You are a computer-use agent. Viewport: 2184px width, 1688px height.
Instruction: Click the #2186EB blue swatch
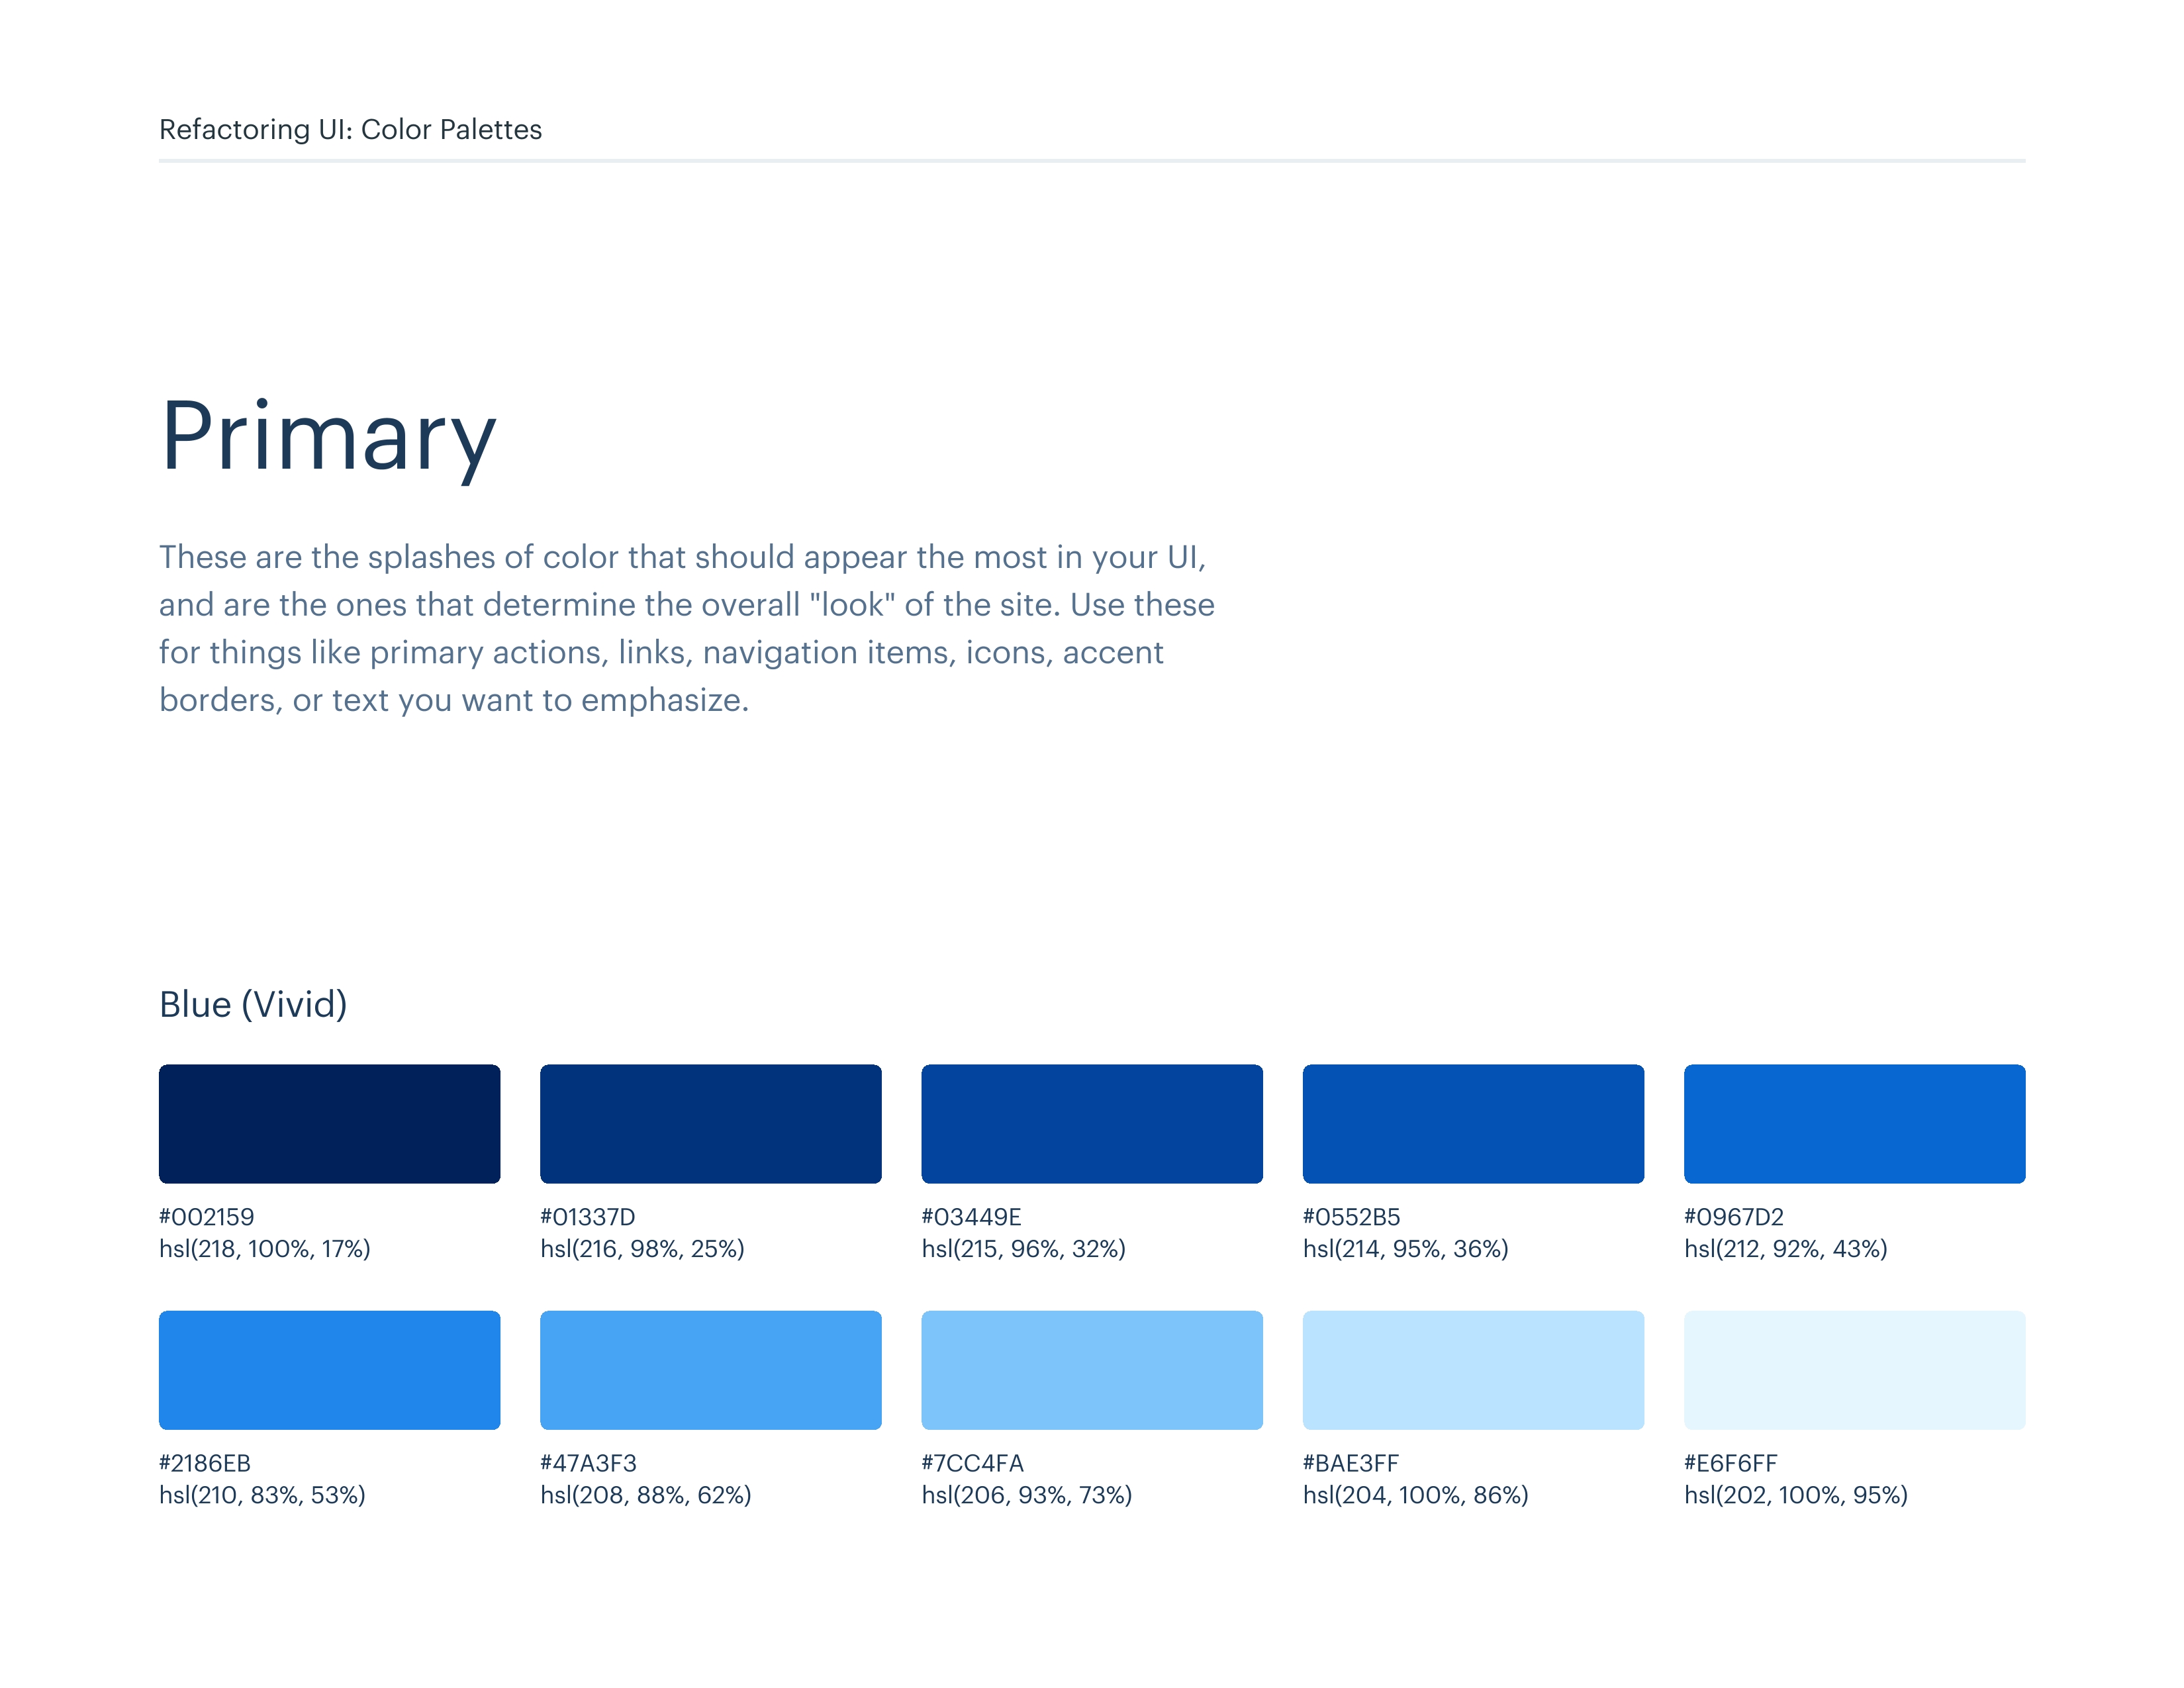(x=329, y=1369)
